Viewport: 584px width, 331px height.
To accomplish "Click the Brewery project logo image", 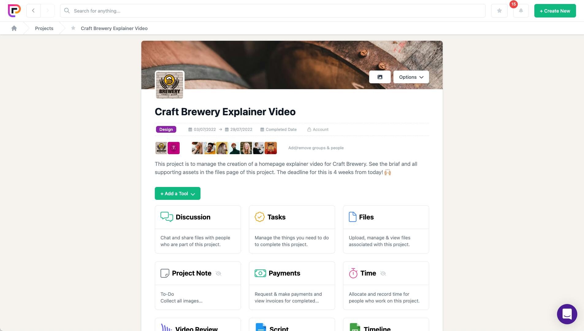I will 170,85.
